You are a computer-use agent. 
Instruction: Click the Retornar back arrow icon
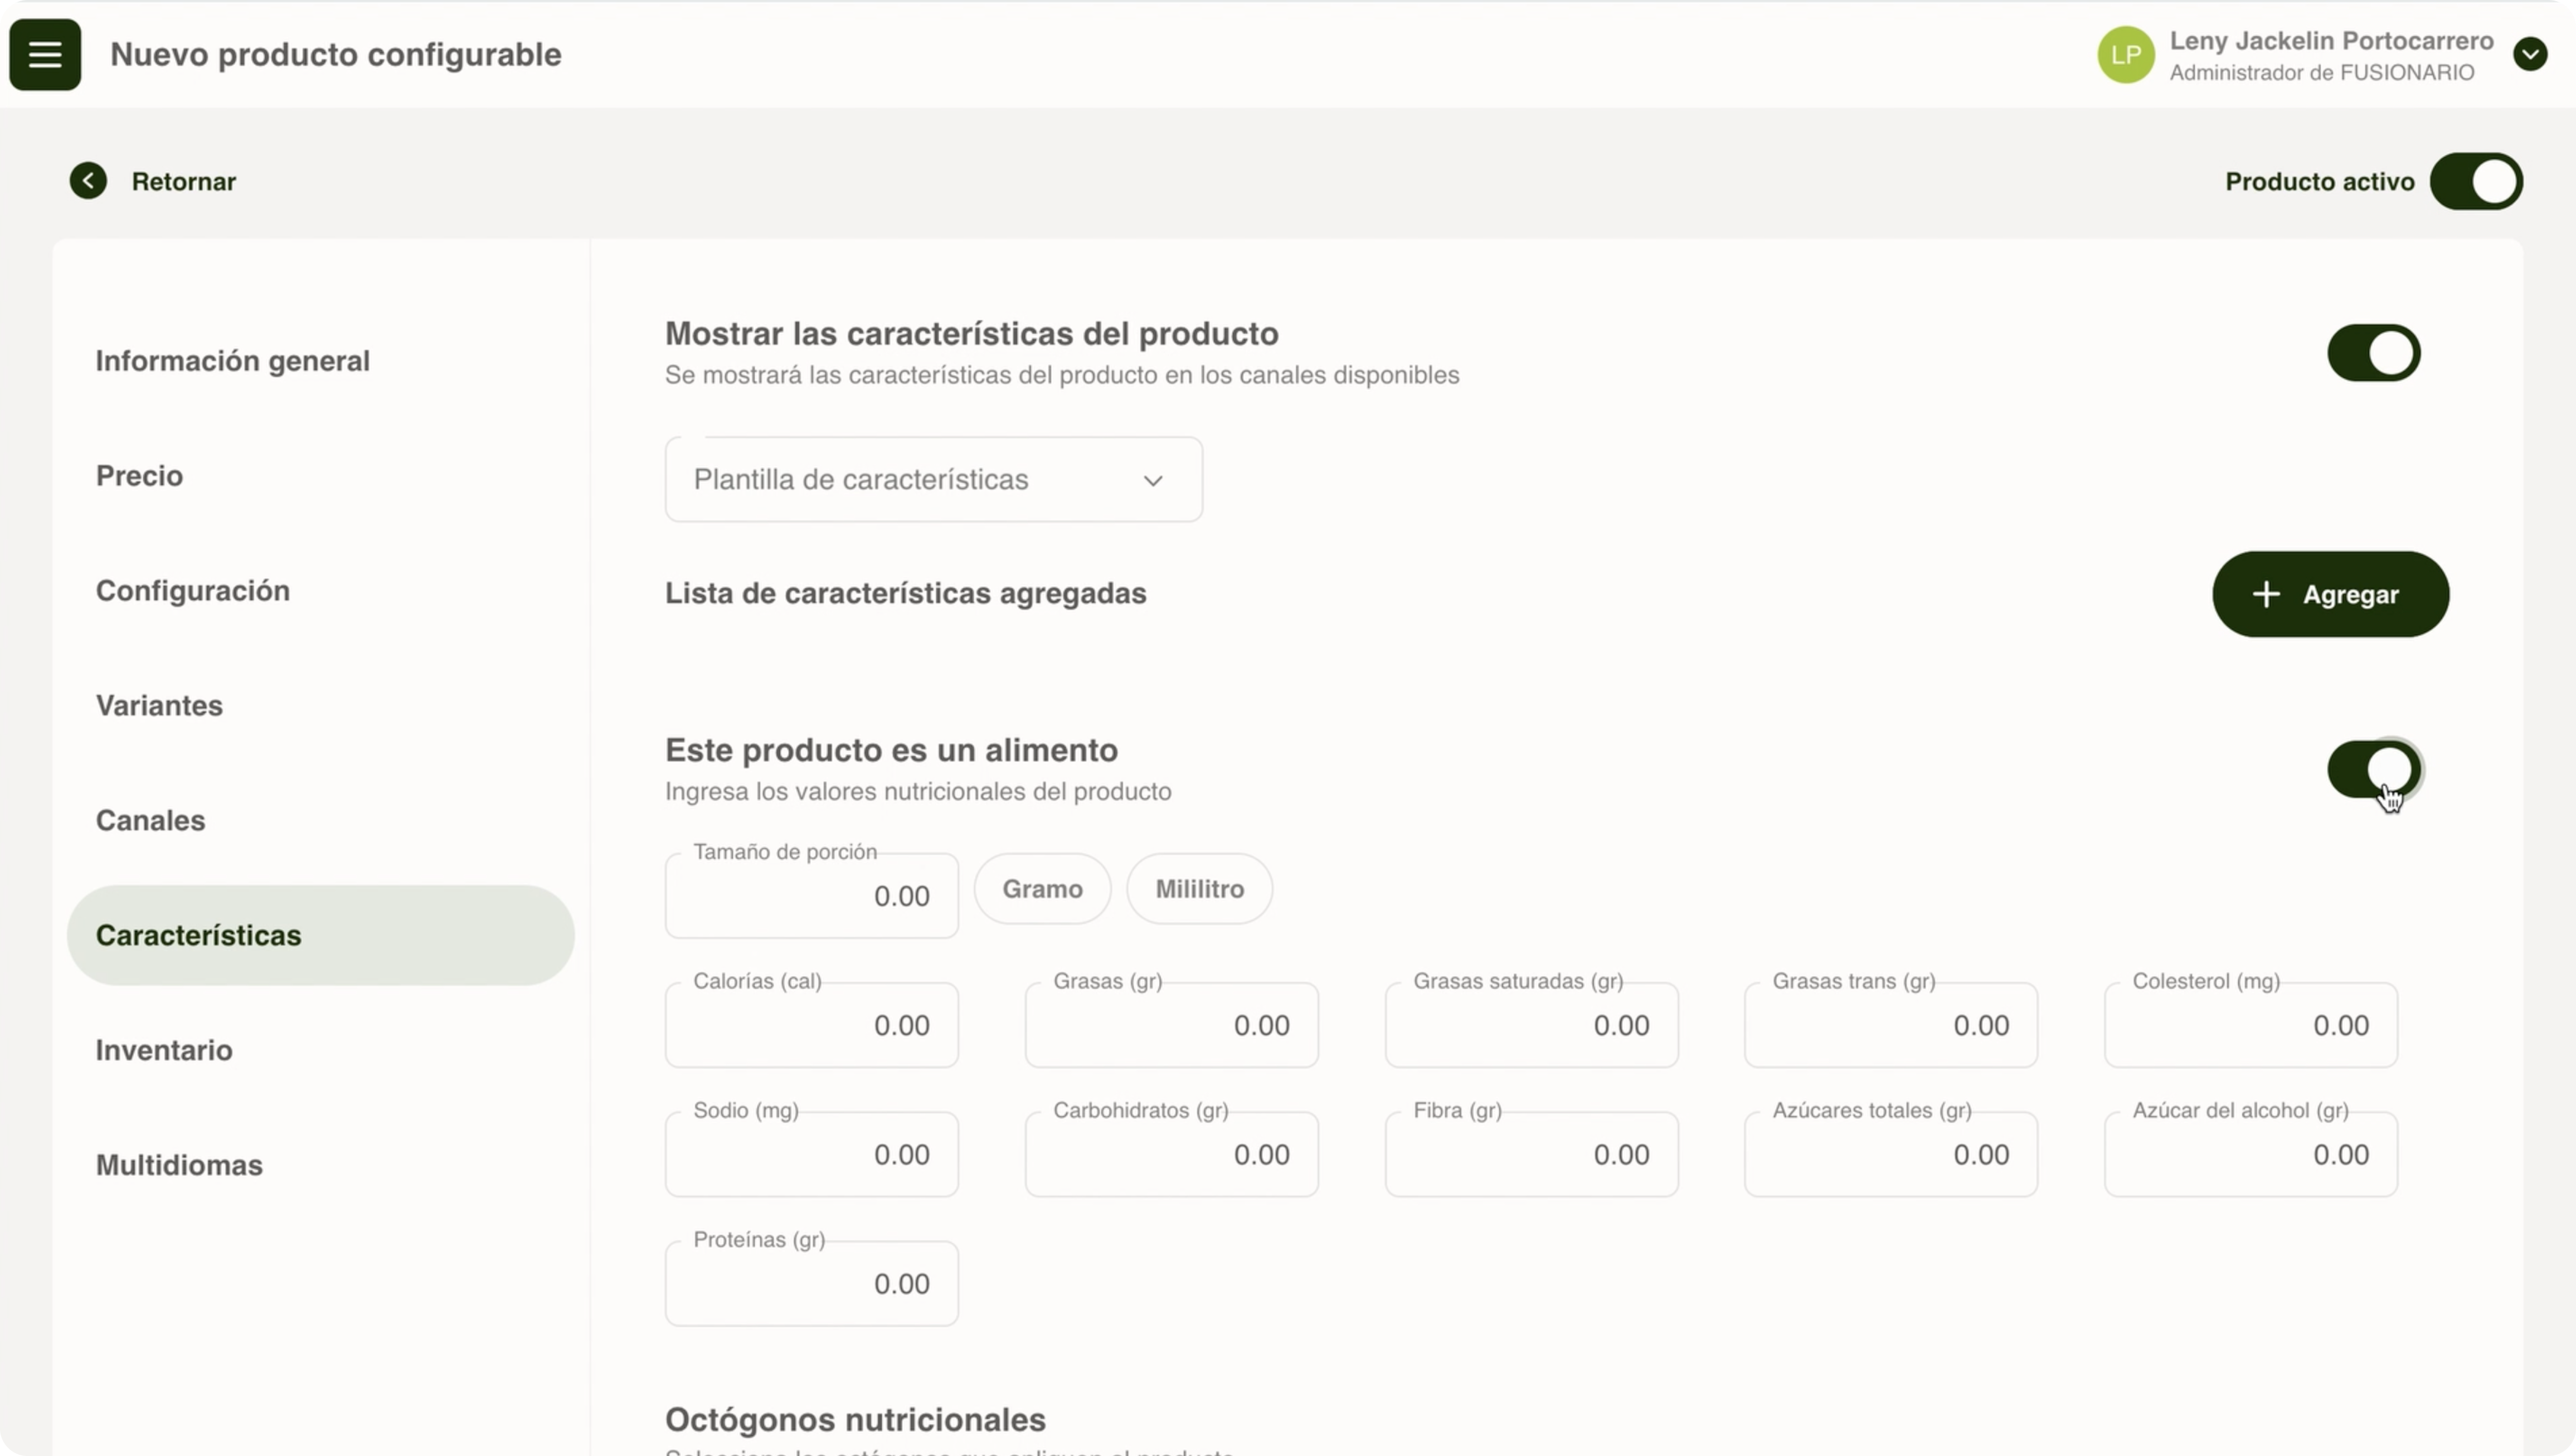(x=88, y=181)
